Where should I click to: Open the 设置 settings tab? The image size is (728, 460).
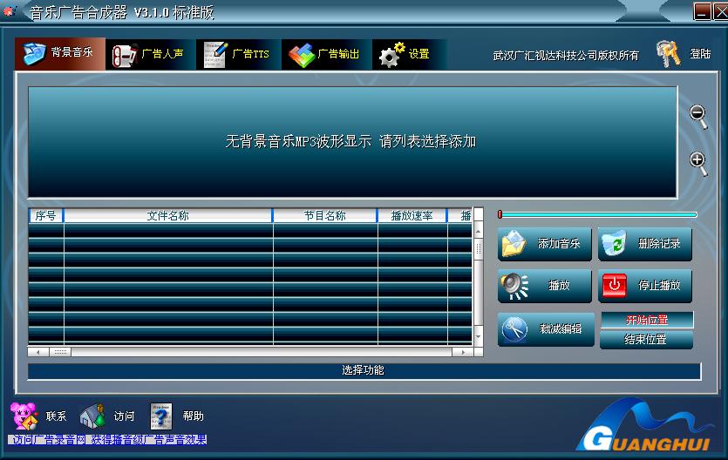[405, 54]
